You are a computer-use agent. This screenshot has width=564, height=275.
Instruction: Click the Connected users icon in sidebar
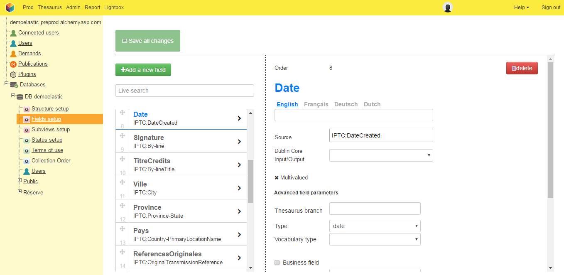[x=13, y=33]
